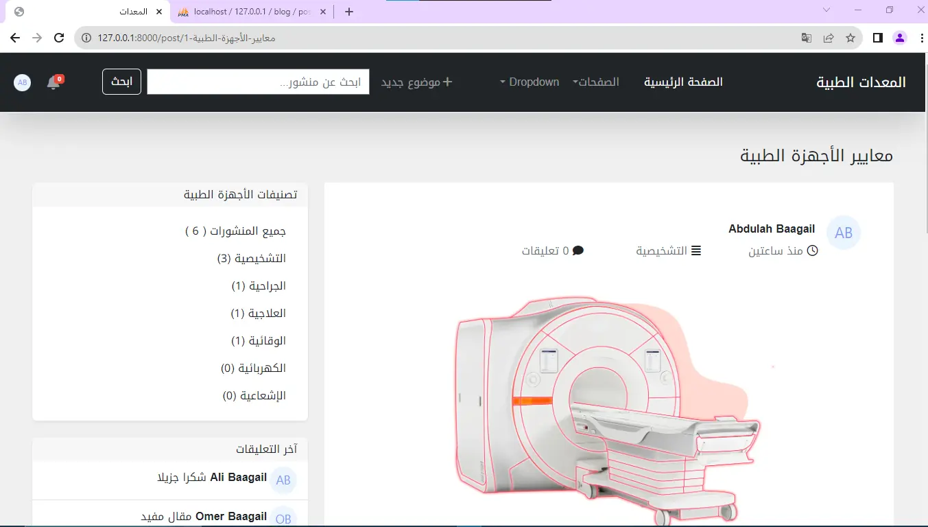Click the share page icon in address bar
Image resolution: width=928 pixels, height=527 pixels.
[x=829, y=38]
